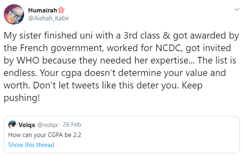The height and width of the screenshot is (157, 242).
Task: Click the phrase French government in tweet
Action: point(61,49)
